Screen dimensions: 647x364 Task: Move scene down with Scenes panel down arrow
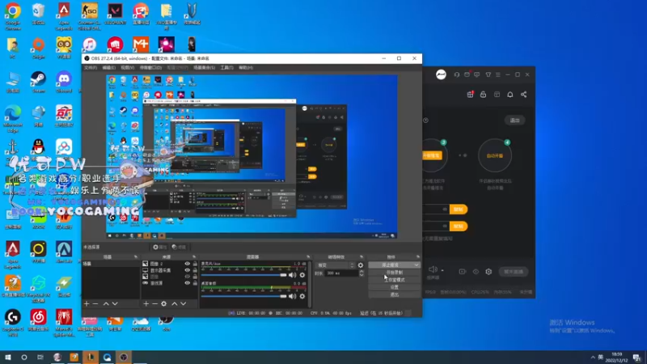pyautogui.click(x=115, y=304)
